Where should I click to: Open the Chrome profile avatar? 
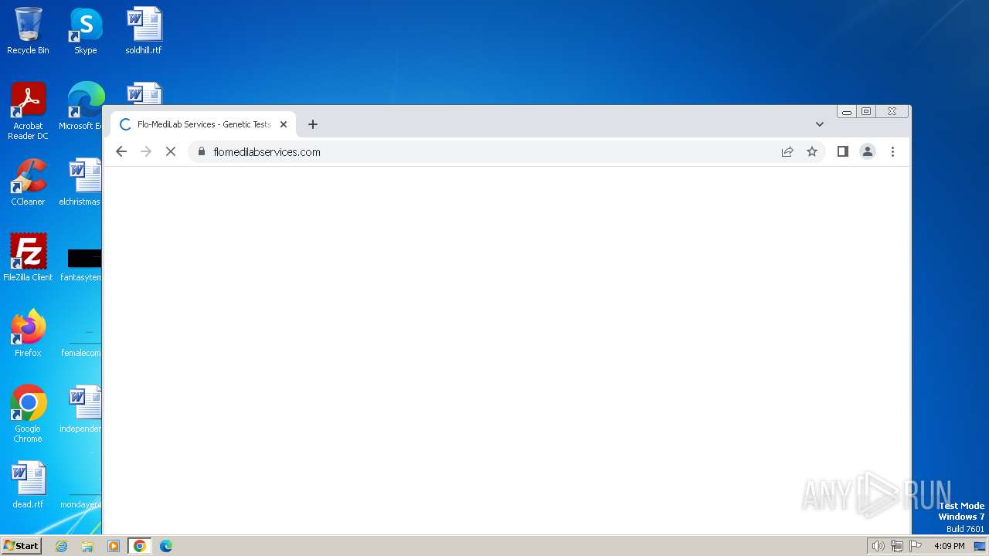point(868,152)
